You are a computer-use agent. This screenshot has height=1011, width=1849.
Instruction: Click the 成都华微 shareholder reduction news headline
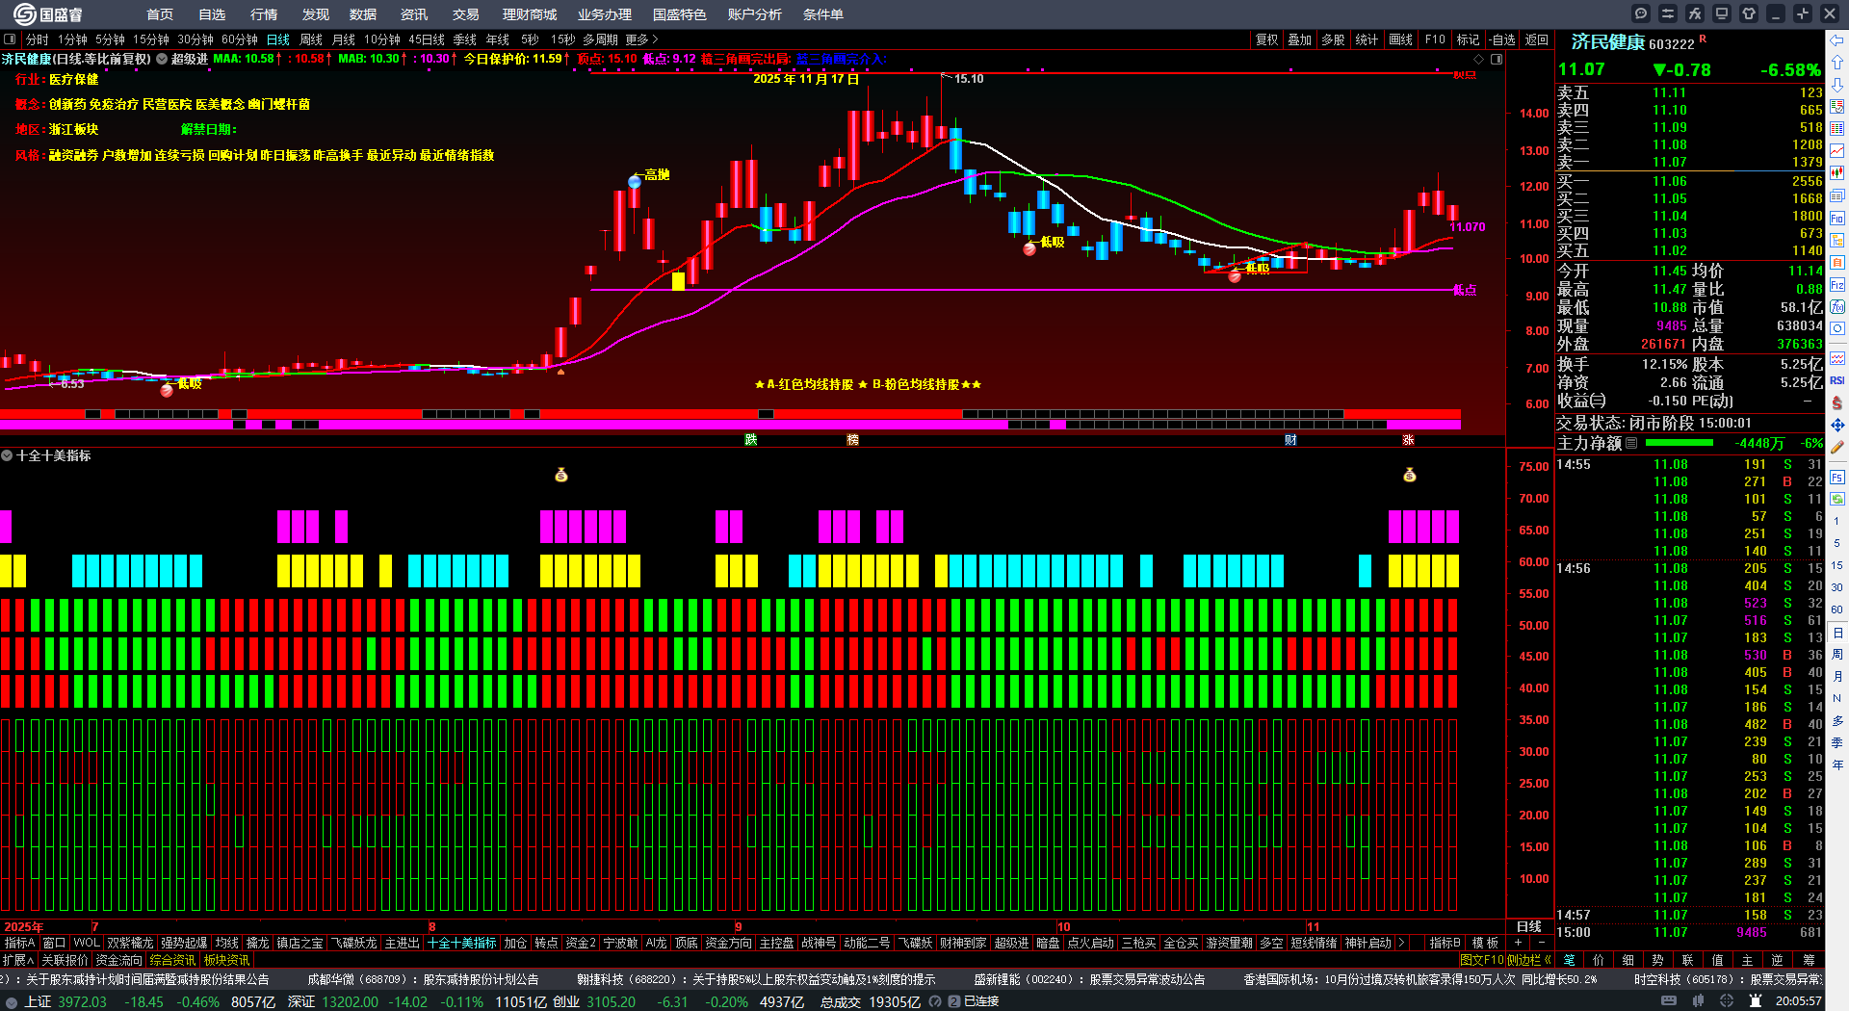[423, 979]
